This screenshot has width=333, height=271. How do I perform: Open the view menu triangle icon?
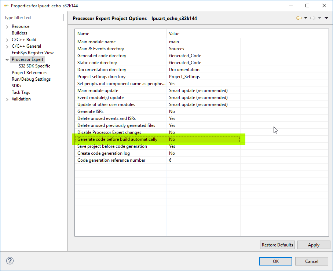326,18
